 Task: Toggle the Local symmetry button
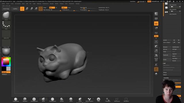tap(156, 28)
